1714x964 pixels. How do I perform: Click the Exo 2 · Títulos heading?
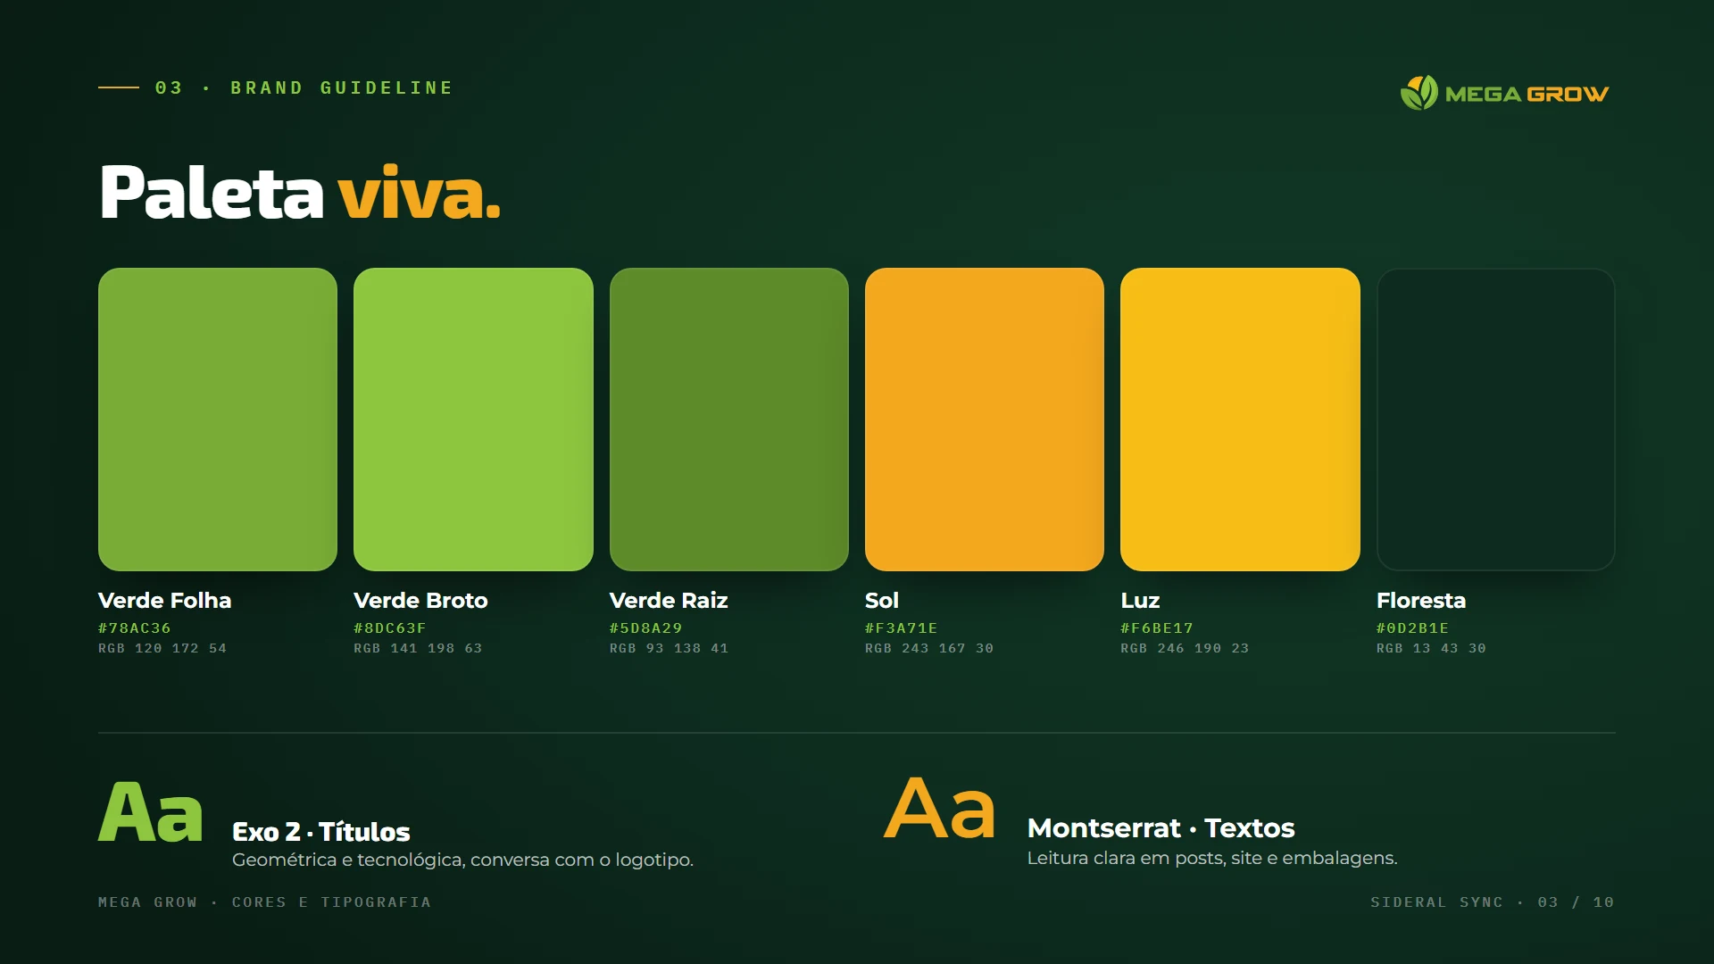pos(321,832)
